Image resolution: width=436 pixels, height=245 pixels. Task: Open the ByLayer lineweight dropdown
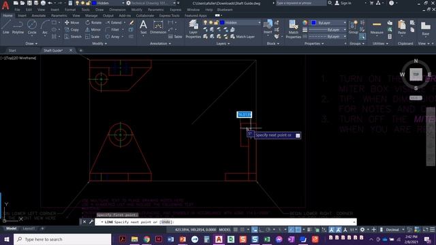coord(345,29)
